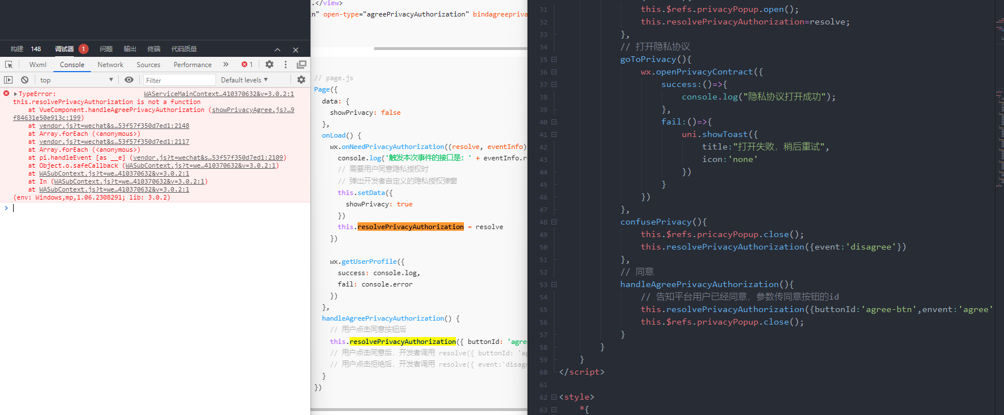The height and width of the screenshot is (415, 1004).
Task: Open the vendor.js link ending 2117
Action: 114,142
